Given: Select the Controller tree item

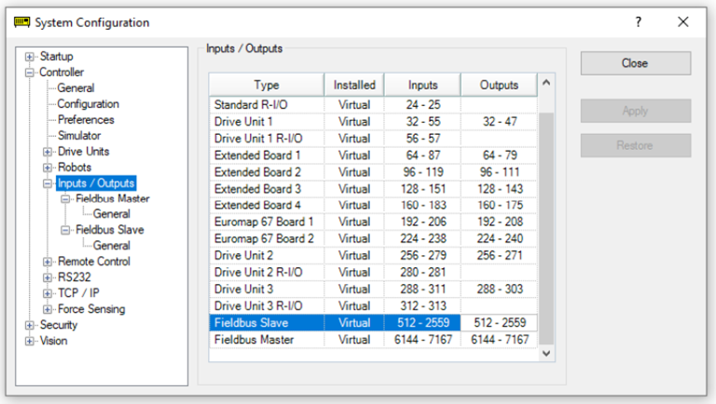Looking at the screenshot, I should coord(62,73).
